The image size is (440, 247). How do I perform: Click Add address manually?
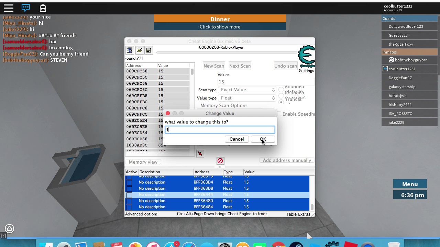click(x=287, y=160)
